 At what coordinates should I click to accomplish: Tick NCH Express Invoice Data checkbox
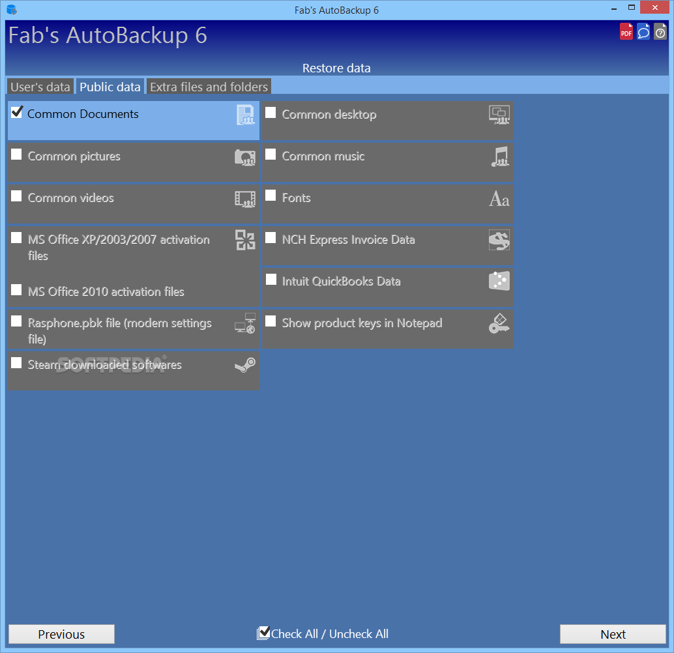(x=271, y=238)
